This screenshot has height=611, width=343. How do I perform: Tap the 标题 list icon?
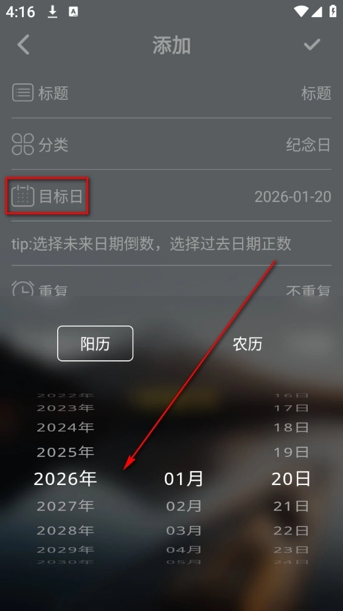click(x=23, y=93)
